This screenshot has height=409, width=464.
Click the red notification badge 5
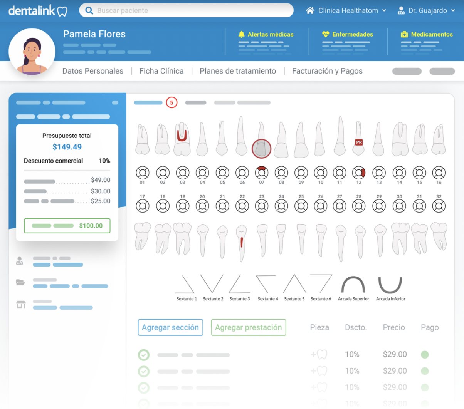(x=171, y=102)
